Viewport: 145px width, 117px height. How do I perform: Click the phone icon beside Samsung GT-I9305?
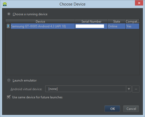pyautogui.click(x=8, y=26)
